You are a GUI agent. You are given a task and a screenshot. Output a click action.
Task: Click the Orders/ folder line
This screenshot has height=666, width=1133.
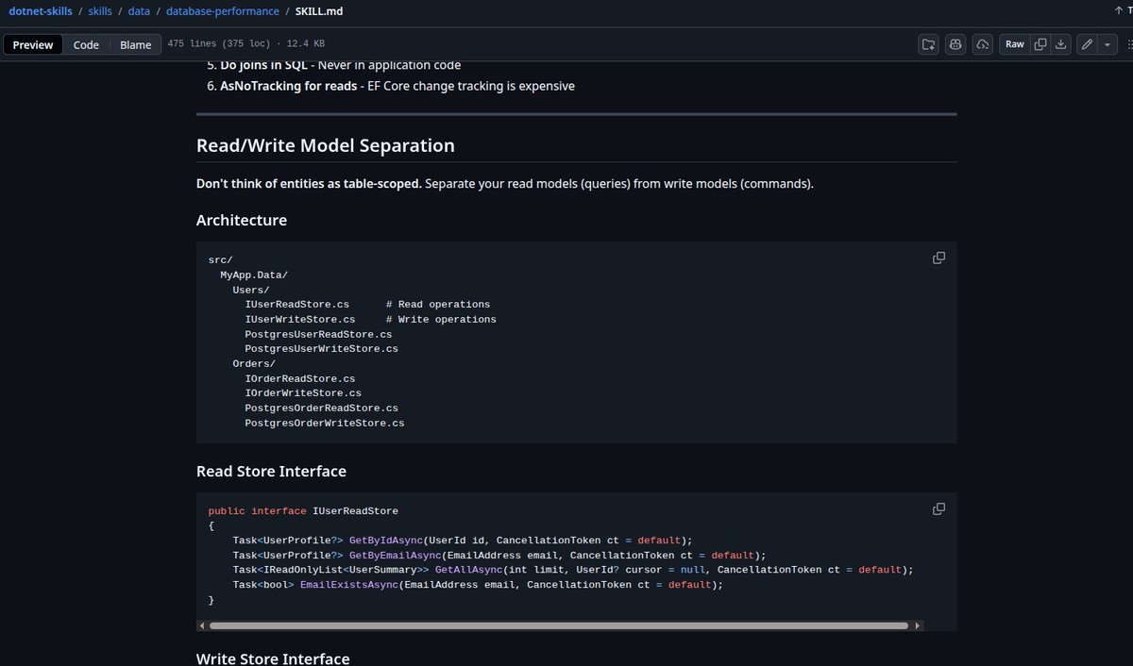point(254,363)
